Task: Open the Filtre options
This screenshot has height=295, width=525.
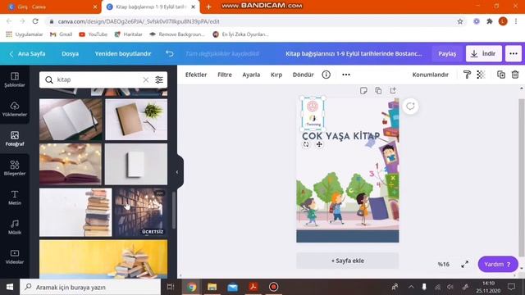Action: (225, 75)
